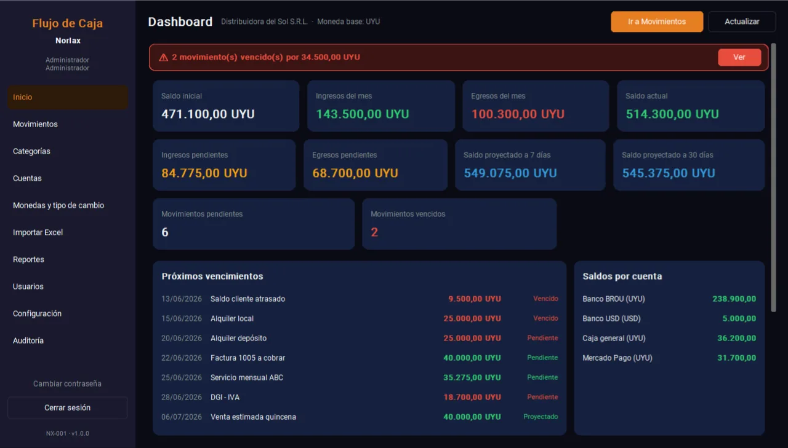Click Ver in the overdue alert
The image size is (788, 448).
[x=739, y=57]
